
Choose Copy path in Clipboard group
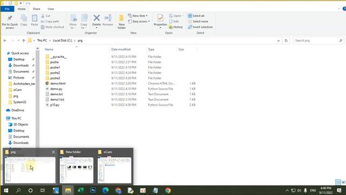[50, 22]
